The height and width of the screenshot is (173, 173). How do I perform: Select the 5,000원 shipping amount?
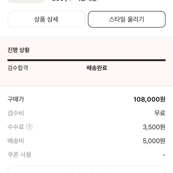coord(154,141)
